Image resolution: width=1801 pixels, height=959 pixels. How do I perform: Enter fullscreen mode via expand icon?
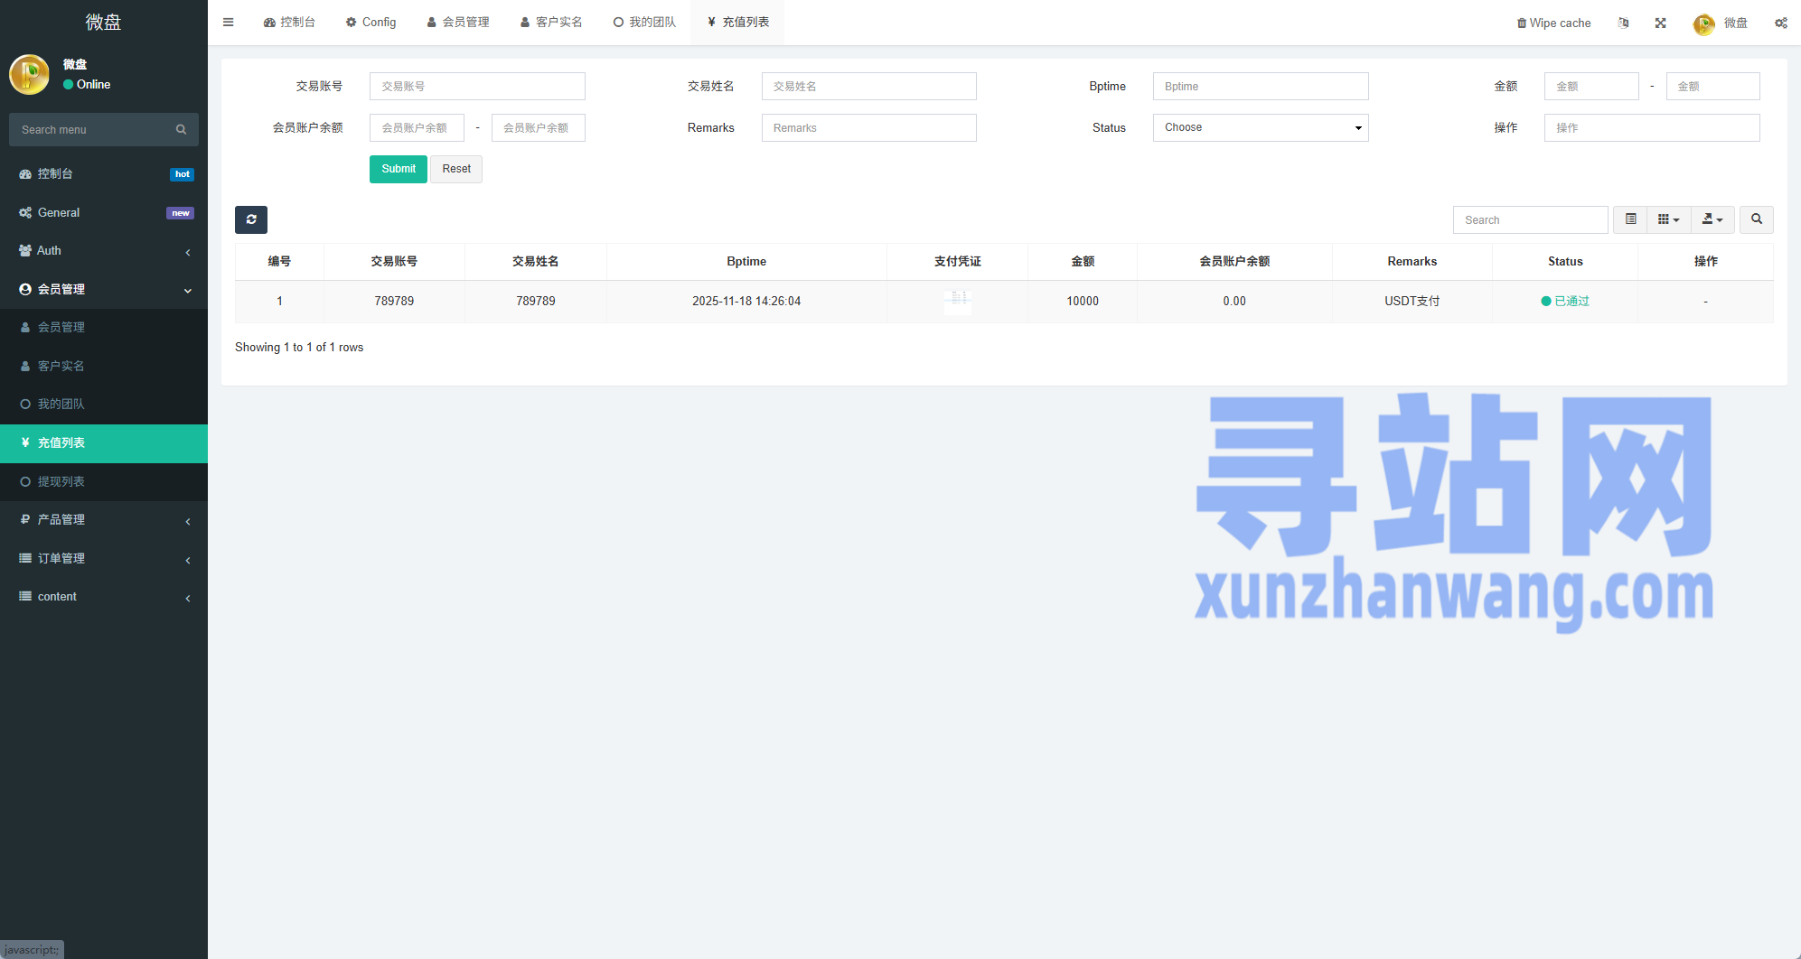[x=1660, y=23]
